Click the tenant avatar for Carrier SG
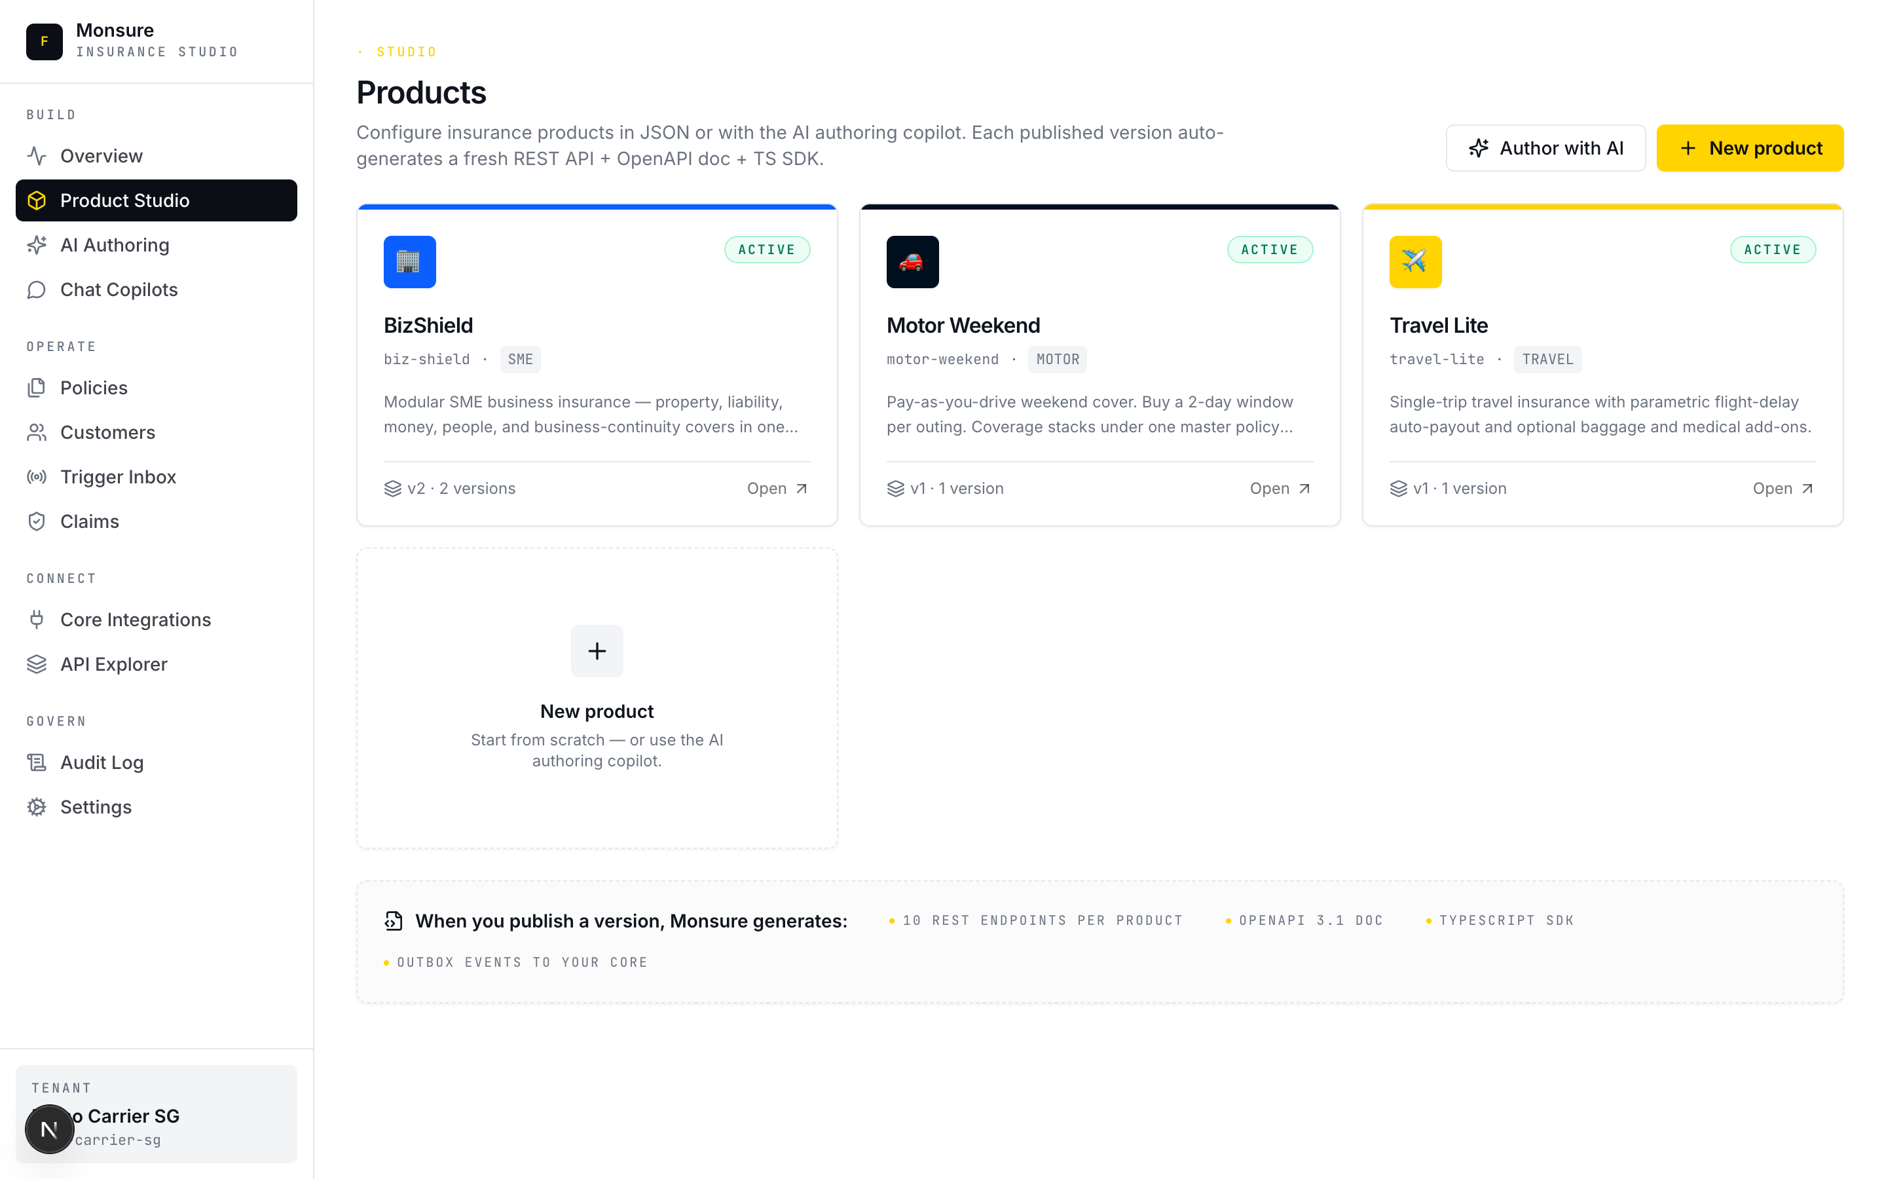 click(x=49, y=1127)
